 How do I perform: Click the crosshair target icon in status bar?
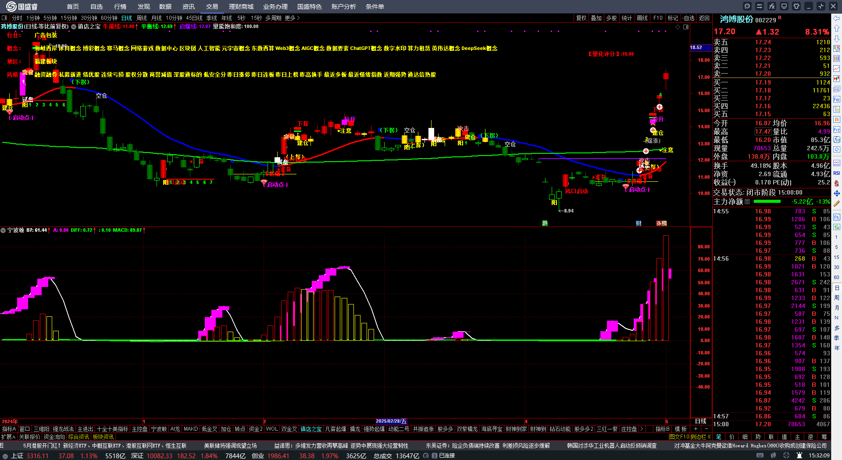787,456
